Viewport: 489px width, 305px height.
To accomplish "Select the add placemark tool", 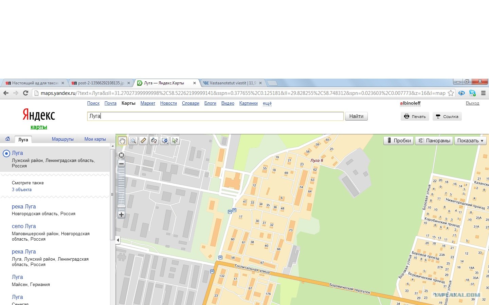I will tap(164, 141).
